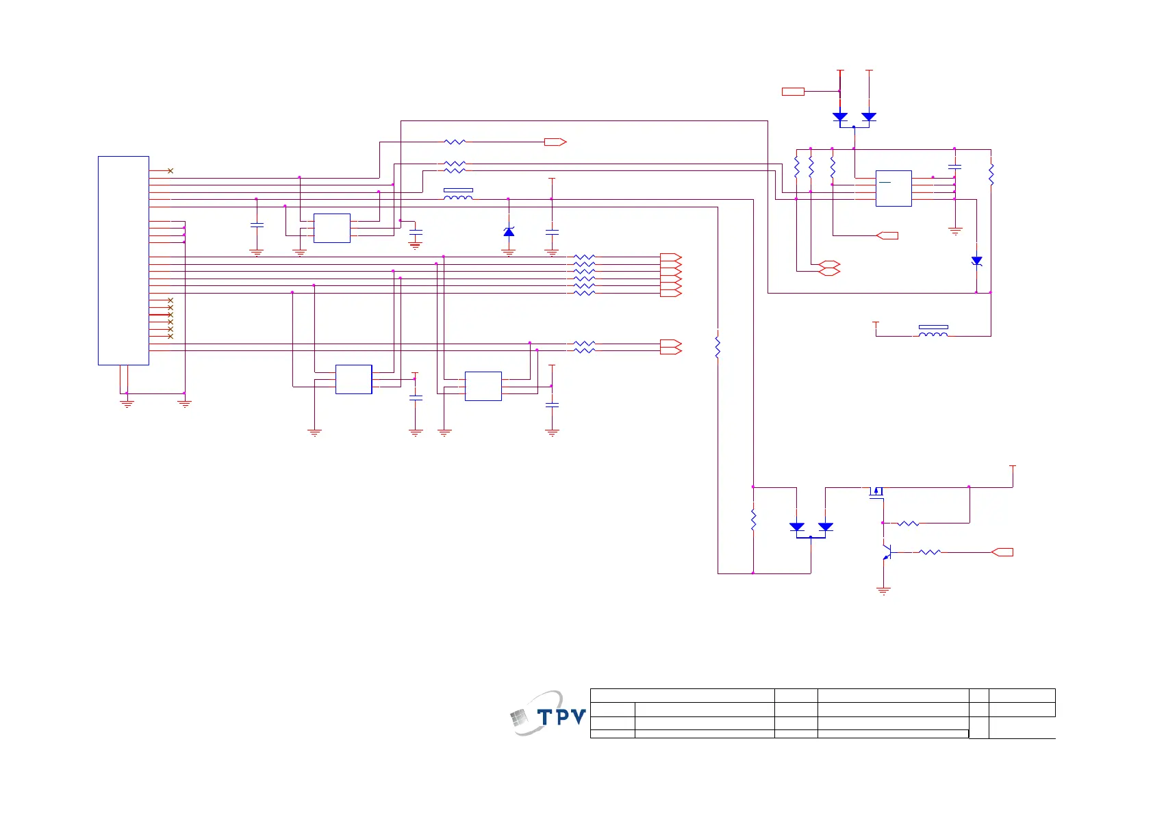The width and height of the screenshot is (1153, 815).
Task: Select the vertical resistor on the long center line
Action: [718, 347]
